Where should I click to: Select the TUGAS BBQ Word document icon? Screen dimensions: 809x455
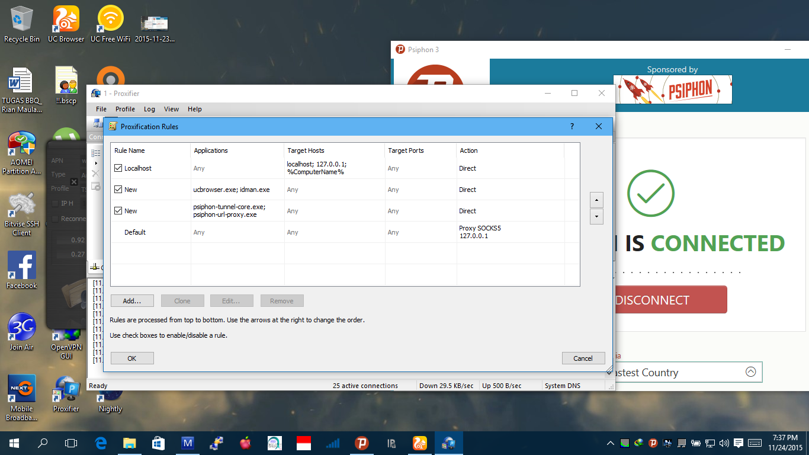(x=22, y=90)
